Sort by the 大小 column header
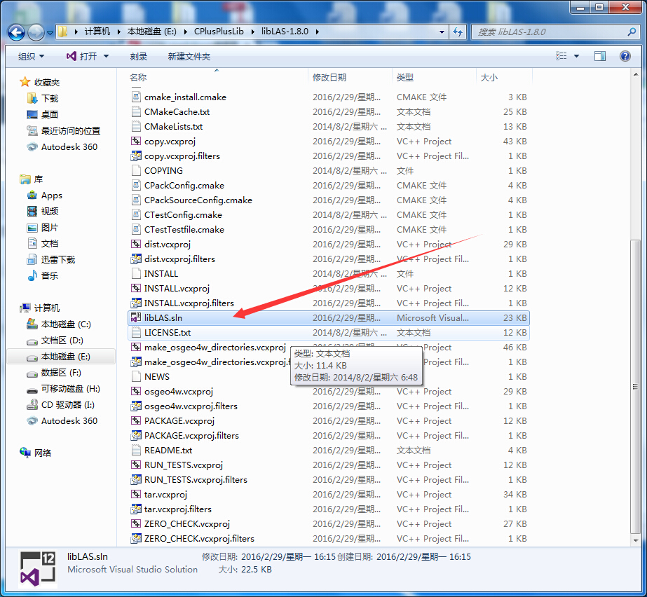Viewport: 647px width, 597px height. pos(489,77)
